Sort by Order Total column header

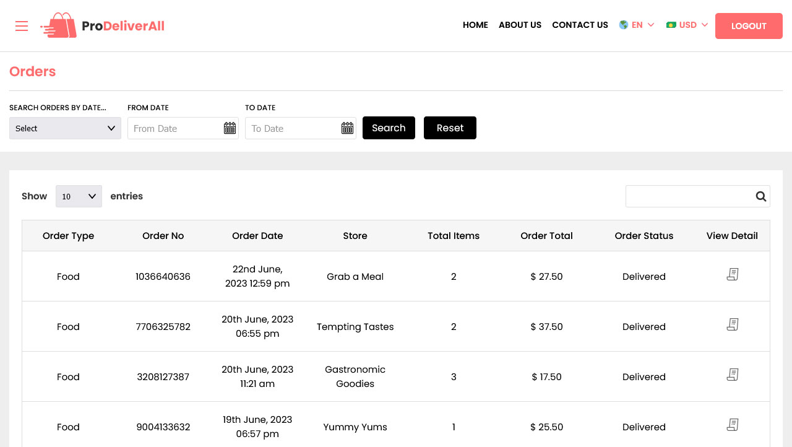click(x=546, y=236)
